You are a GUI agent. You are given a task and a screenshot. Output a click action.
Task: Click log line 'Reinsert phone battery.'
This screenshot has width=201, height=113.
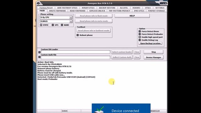(x=48, y=68)
